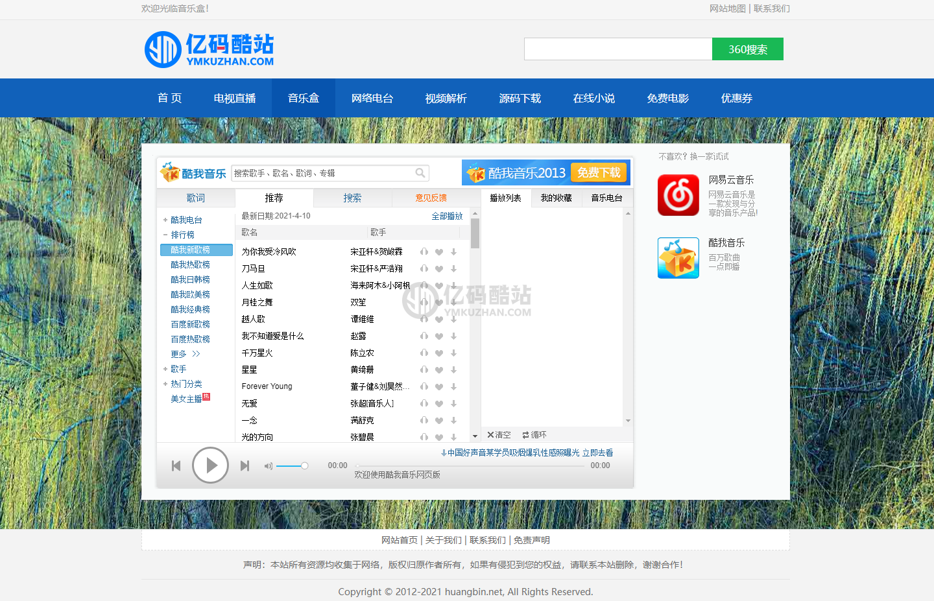Click the magnifier search icon in Kuwo player

[420, 173]
